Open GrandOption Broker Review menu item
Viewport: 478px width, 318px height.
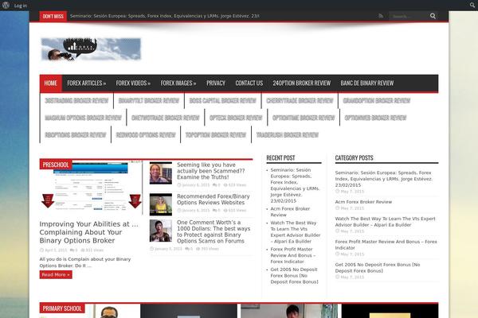coord(377,101)
